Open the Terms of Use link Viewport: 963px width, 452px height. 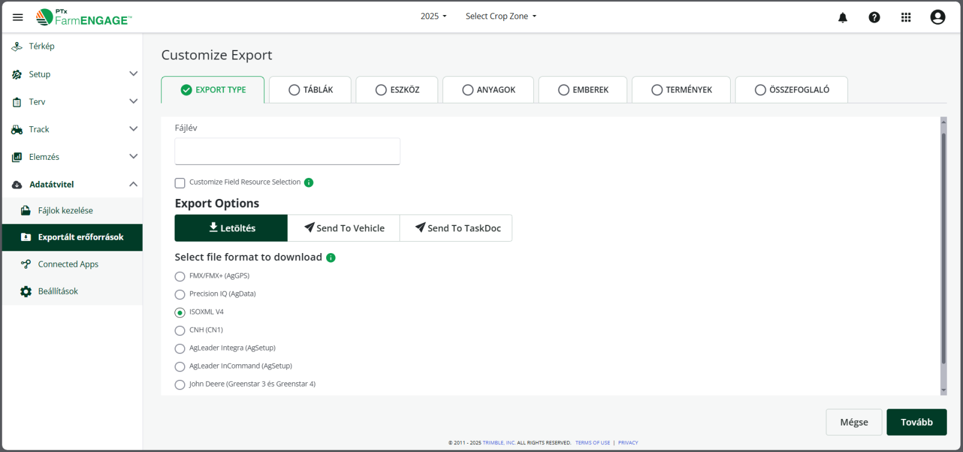tap(593, 443)
